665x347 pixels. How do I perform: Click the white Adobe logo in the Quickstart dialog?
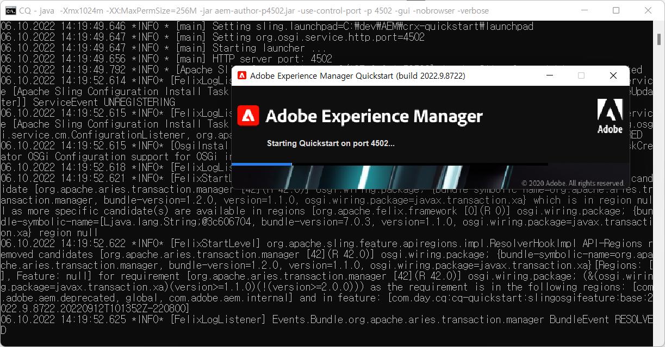pyautogui.click(x=610, y=116)
